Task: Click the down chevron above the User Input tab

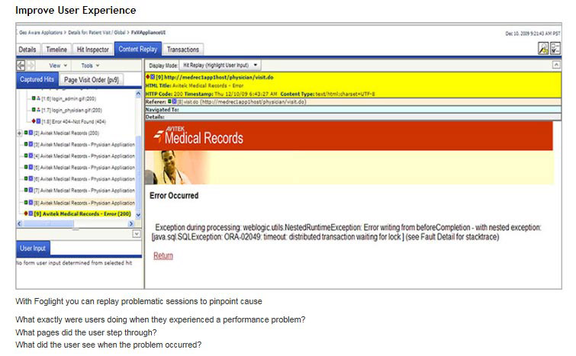Action: (137, 234)
